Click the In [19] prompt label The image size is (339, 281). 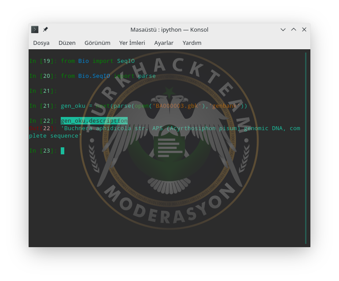pyautogui.click(x=43, y=61)
